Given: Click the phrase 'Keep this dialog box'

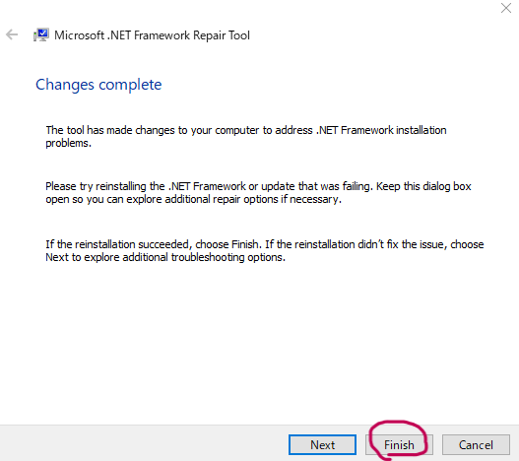Looking at the screenshot, I should tap(423, 186).
